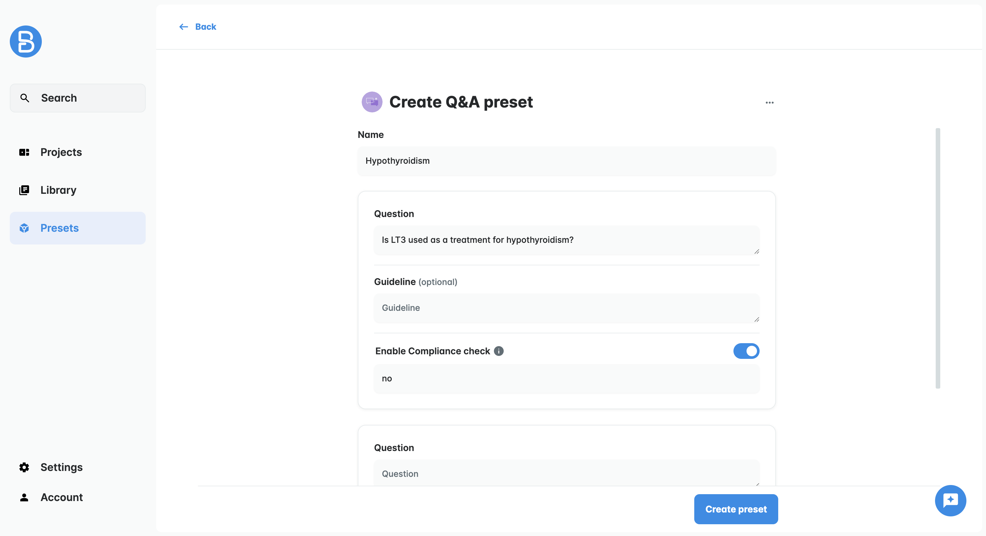986x536 pixels.
Task: Go to the Library section
Action: coord(58,190)
